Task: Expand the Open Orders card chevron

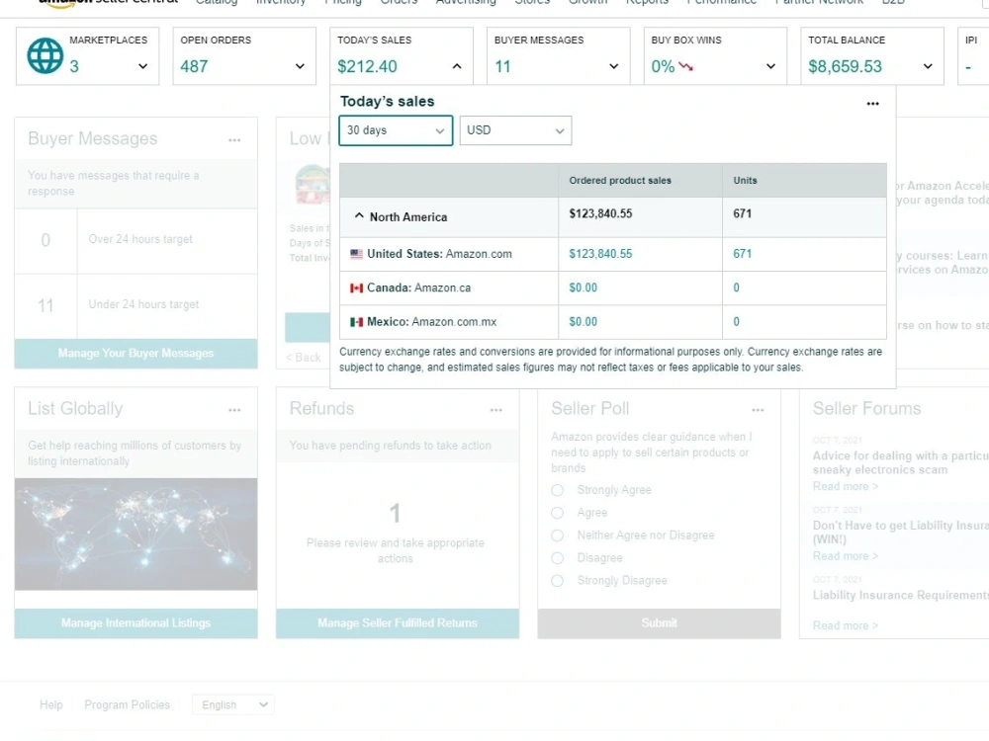Action: point(301,66)
